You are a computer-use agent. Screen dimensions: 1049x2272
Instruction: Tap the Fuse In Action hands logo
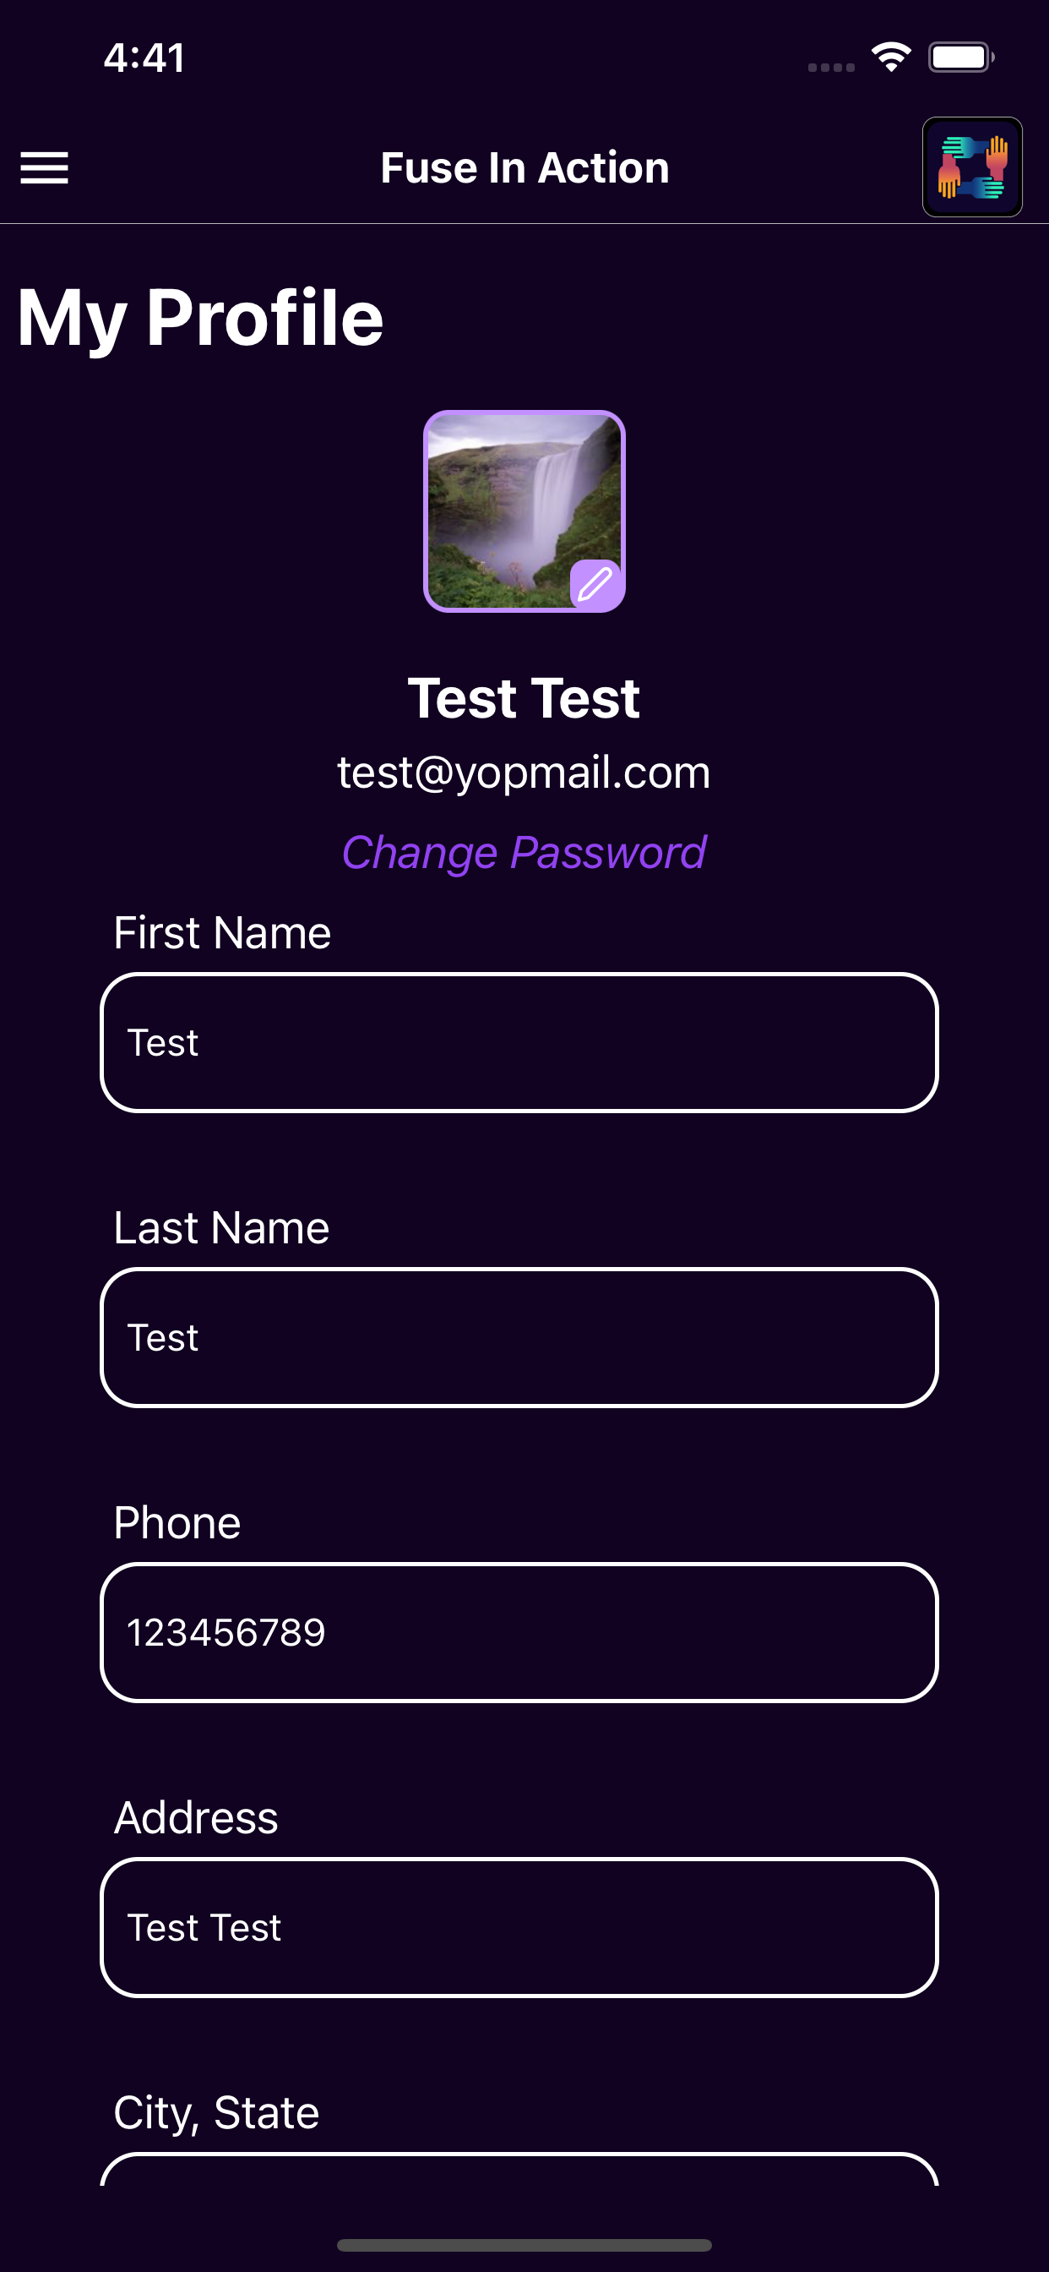(x=972, y=167)
